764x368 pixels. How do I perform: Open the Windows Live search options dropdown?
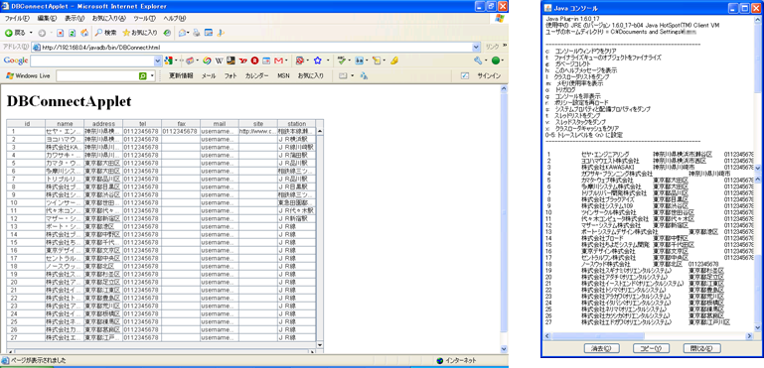(152, 76)
